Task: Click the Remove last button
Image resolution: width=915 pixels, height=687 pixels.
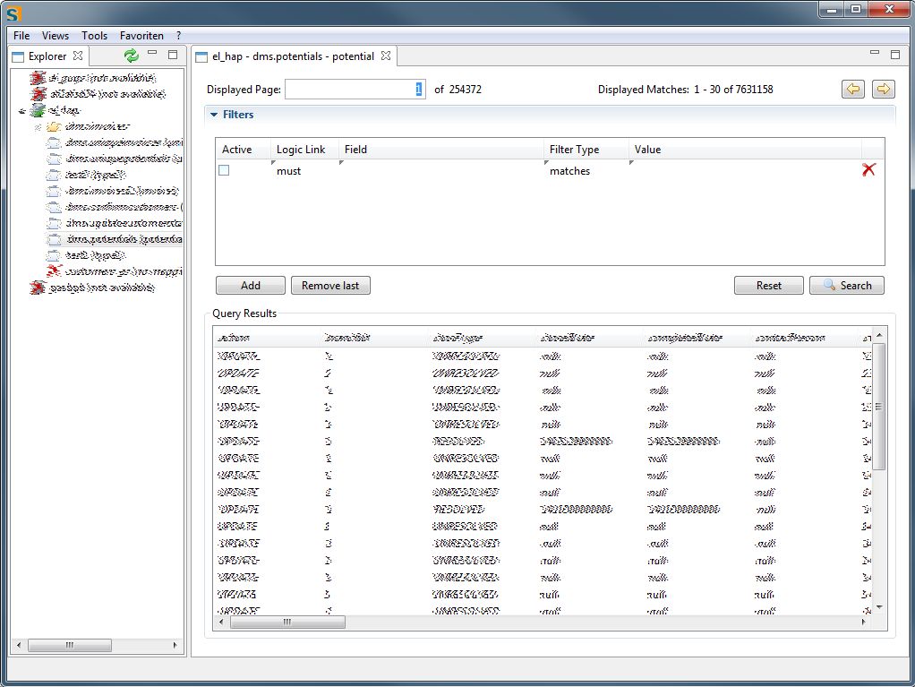Action: [x=330, y=286]
